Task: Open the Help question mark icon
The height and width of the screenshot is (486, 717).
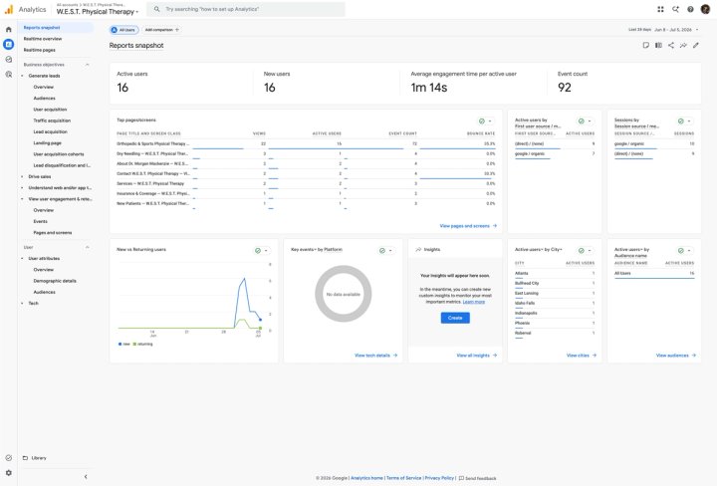Action: [690, 9]
